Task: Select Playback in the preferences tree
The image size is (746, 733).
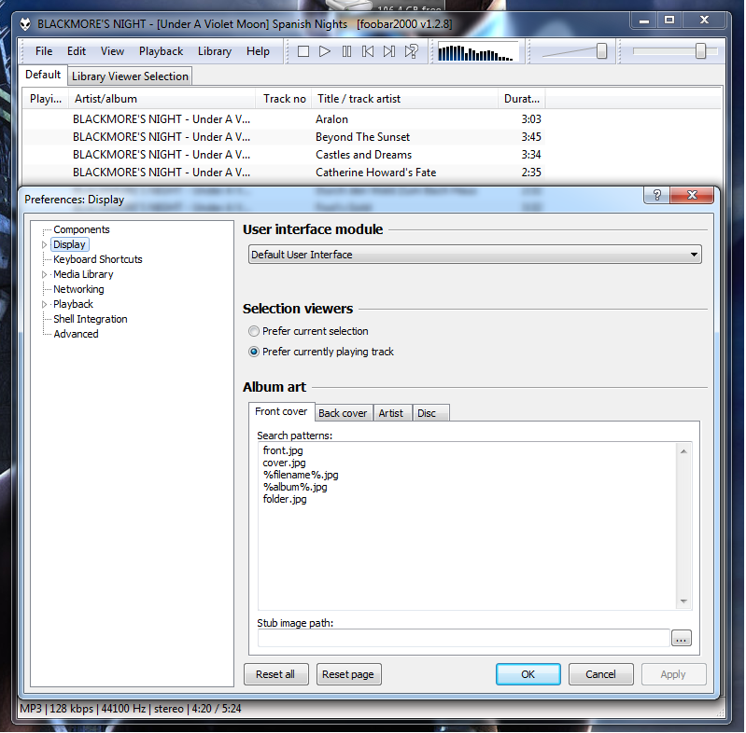Action: coord(73,304)
